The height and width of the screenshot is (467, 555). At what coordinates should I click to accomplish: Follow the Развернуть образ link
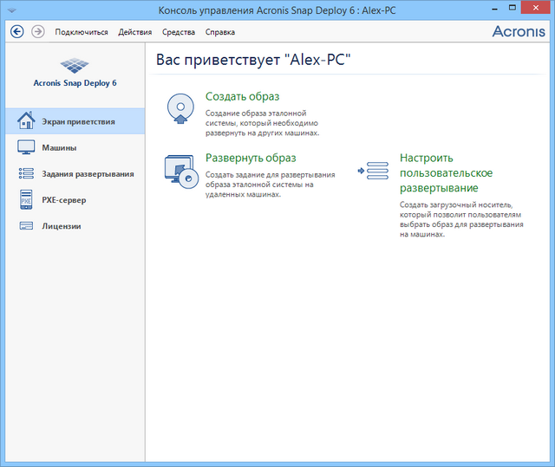(x=251, y=158)
